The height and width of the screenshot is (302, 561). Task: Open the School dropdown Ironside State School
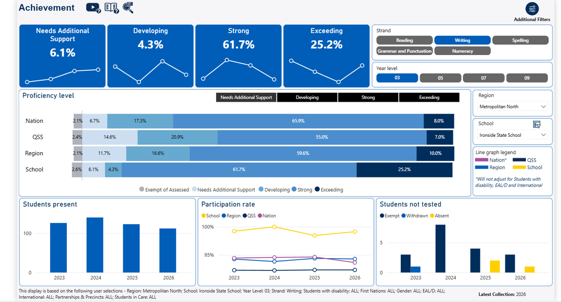tap(512, 135)
